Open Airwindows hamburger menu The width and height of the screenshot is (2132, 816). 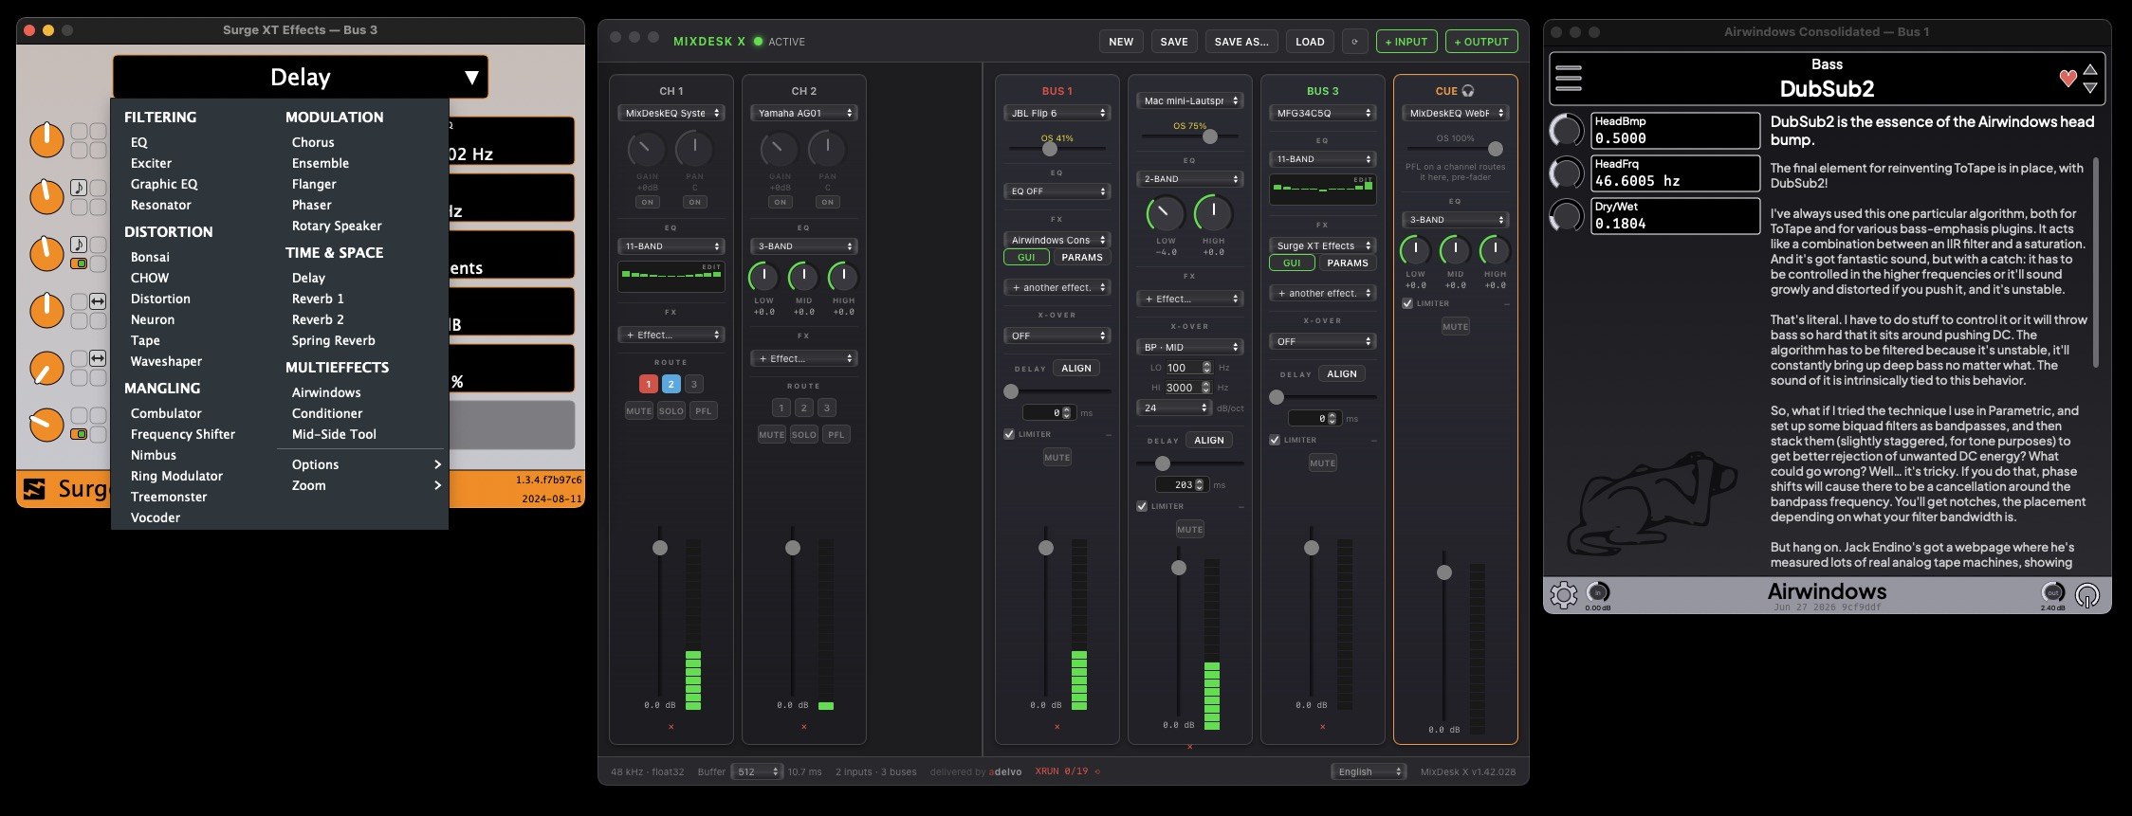point(1569,78)
